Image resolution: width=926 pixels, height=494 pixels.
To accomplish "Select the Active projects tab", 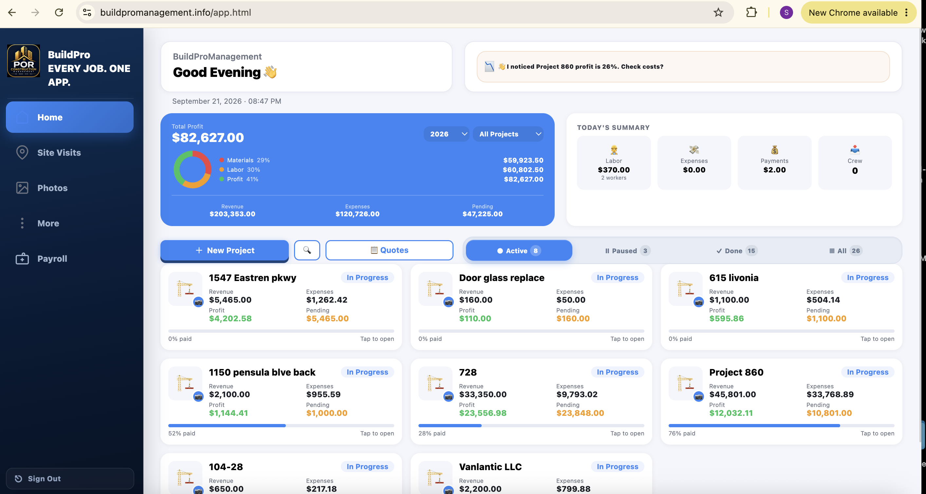I will point(519,250).
